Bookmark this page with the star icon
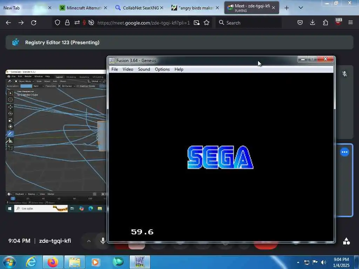359x269 pixels. pyautogui.click(x=206, y=22)
